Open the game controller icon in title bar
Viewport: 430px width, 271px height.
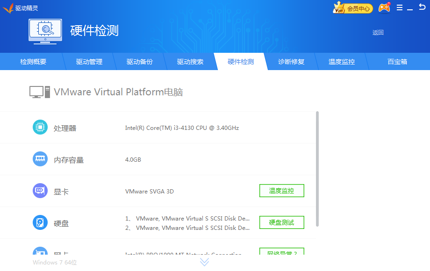[x=384, y=8]
